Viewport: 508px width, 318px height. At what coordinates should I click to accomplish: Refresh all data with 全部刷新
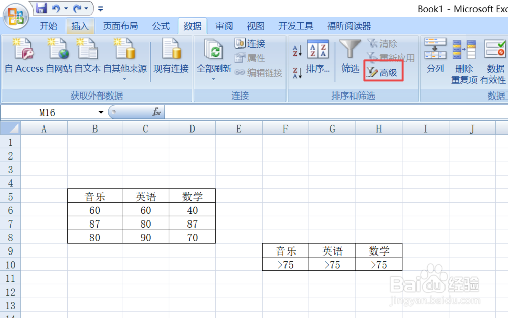[x=212, y=57]
